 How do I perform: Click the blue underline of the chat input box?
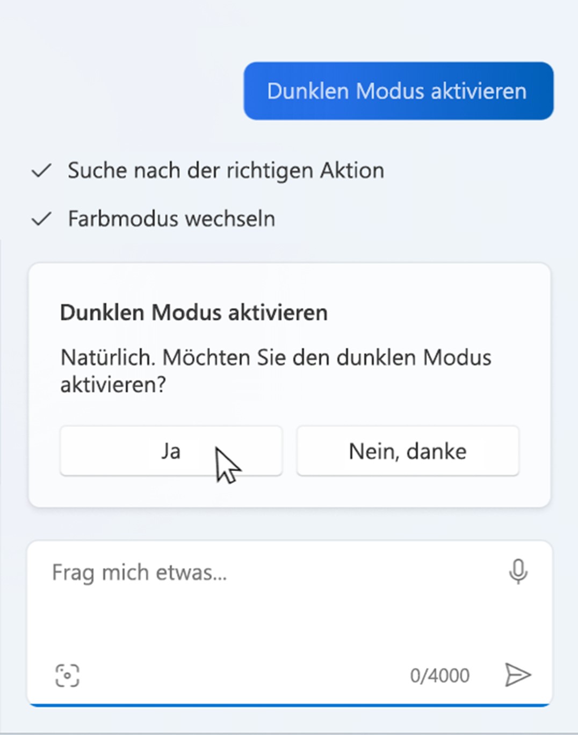290,704
